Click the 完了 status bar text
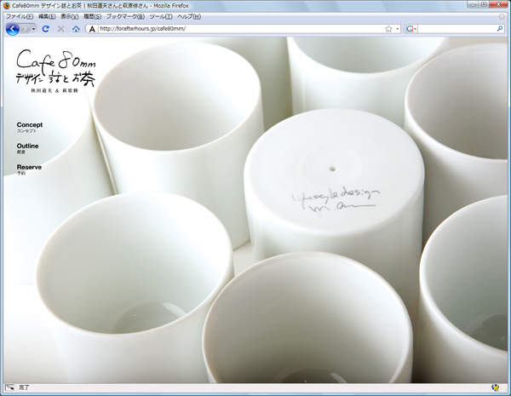This screenshot has width=511, height=396. click(24, 387)
